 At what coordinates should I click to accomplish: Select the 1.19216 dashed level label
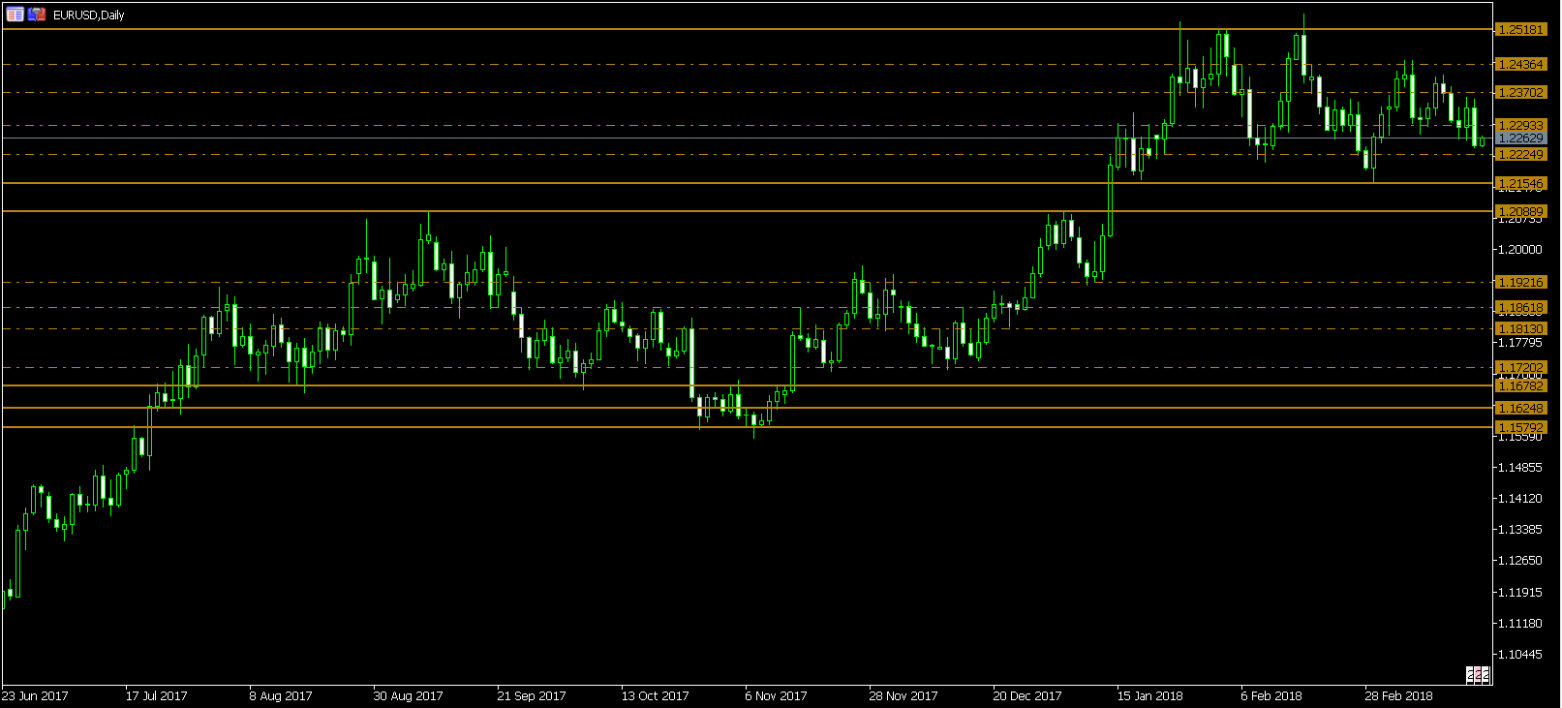pyautogui.click(x=1520, y=283)
